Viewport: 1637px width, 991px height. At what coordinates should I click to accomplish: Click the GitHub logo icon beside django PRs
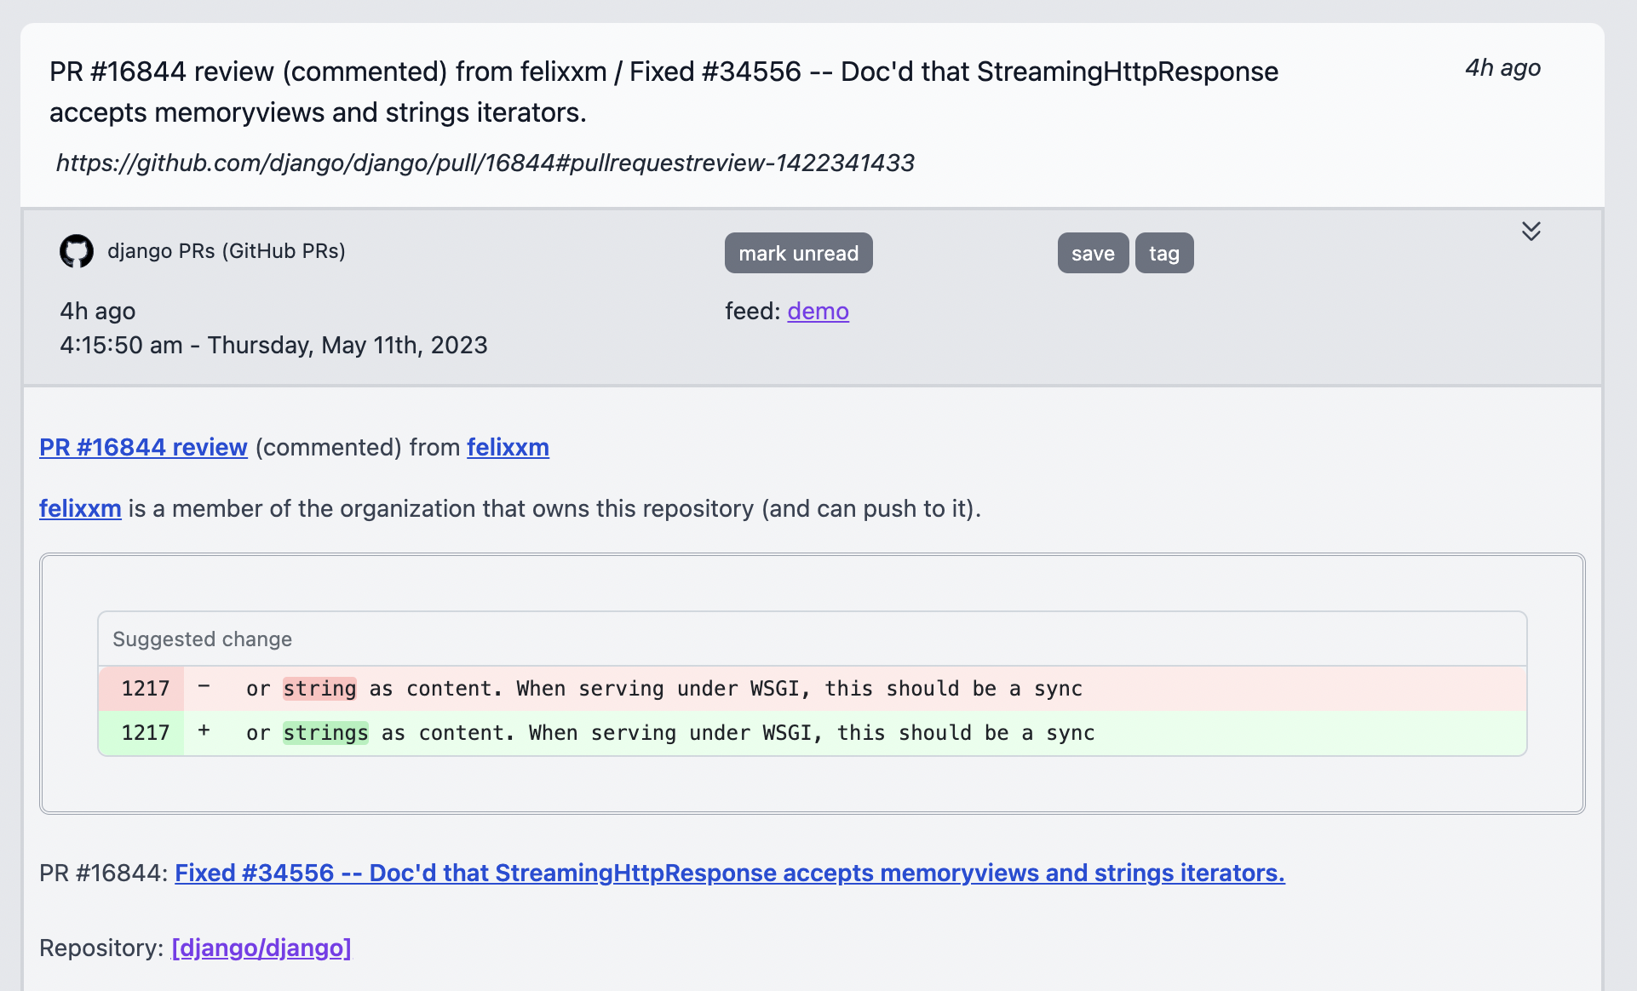(77, 251)
